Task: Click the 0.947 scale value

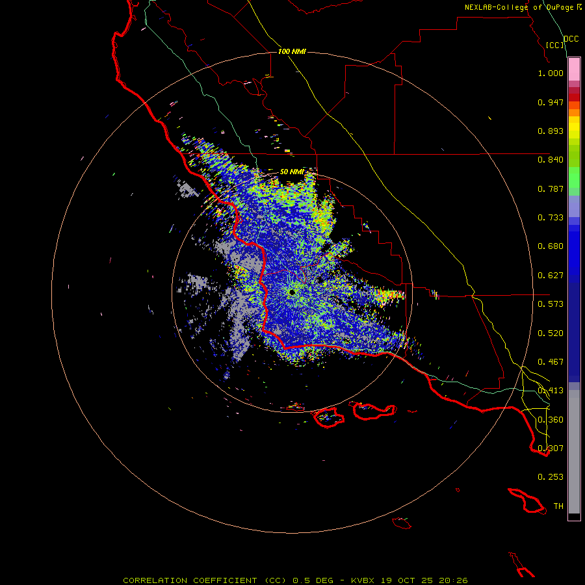Action: click(551, 102)
